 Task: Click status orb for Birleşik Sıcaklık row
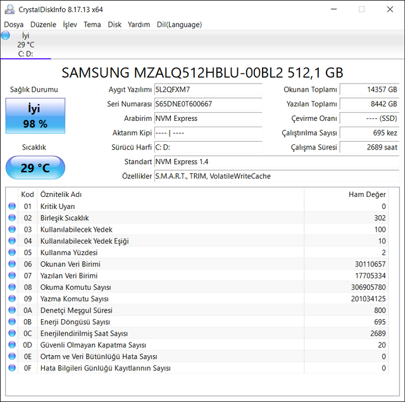tap(12, 218)
